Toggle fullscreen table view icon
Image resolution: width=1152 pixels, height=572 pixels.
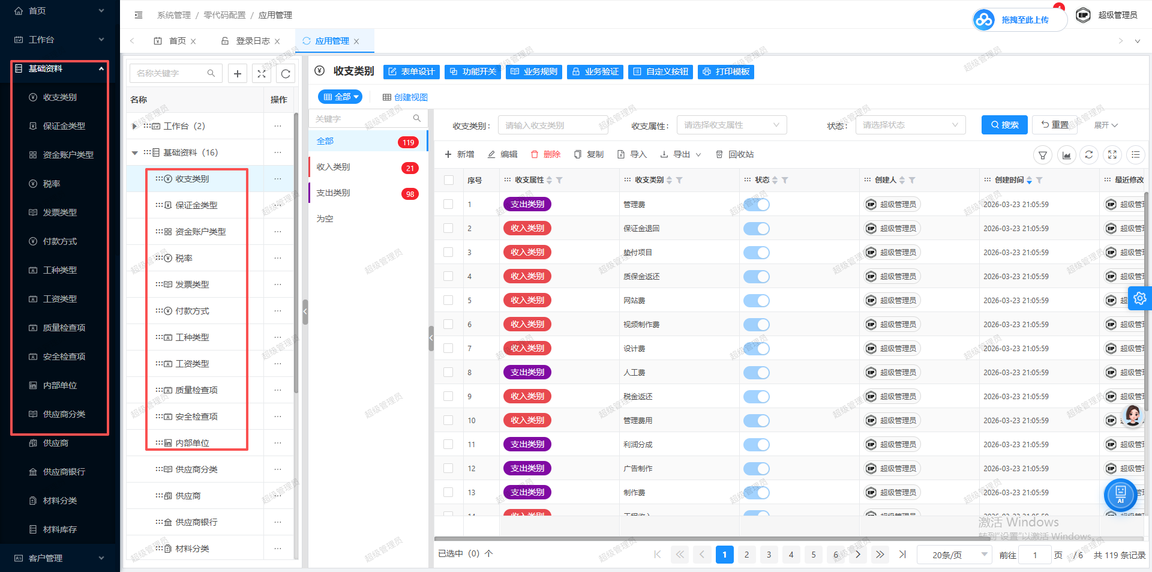pyautogui.click(x=1112, y=155)
